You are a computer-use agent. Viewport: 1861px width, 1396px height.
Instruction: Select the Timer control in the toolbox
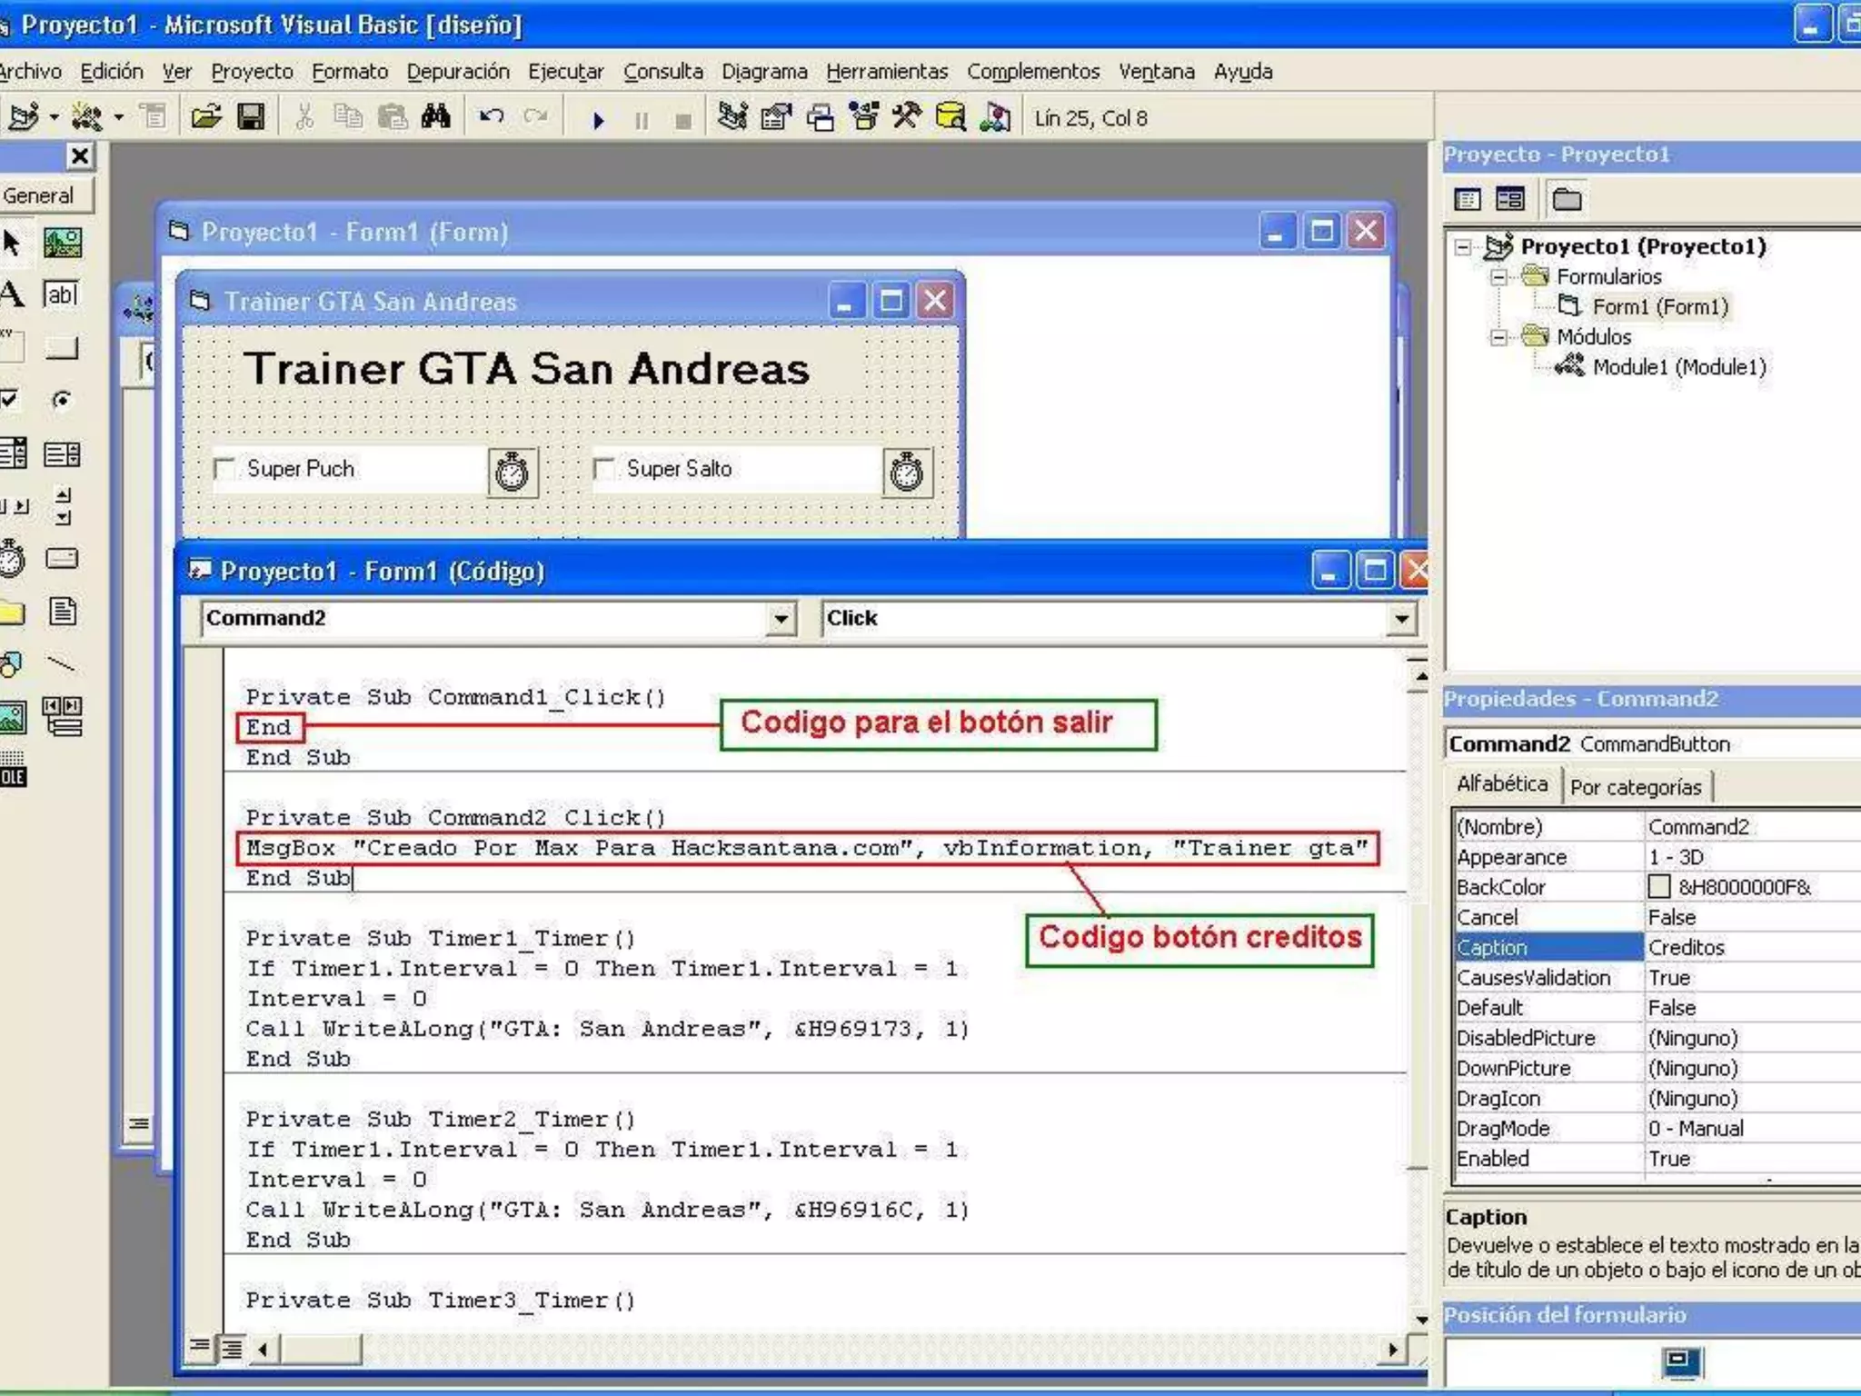13,559
